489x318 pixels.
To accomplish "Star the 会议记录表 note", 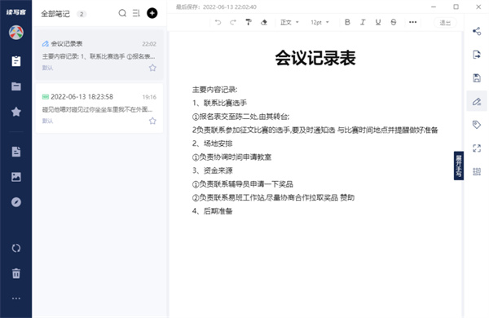I will coord(152,68).
